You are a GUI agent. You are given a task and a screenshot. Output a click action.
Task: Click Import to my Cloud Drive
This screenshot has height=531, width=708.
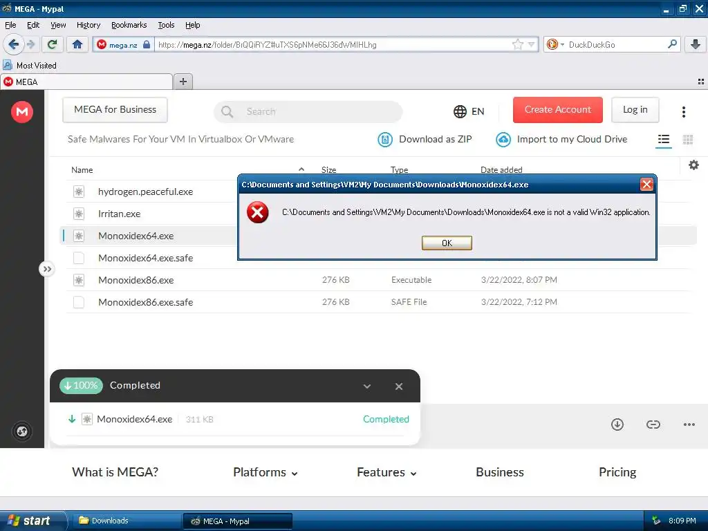pos(561,140)
